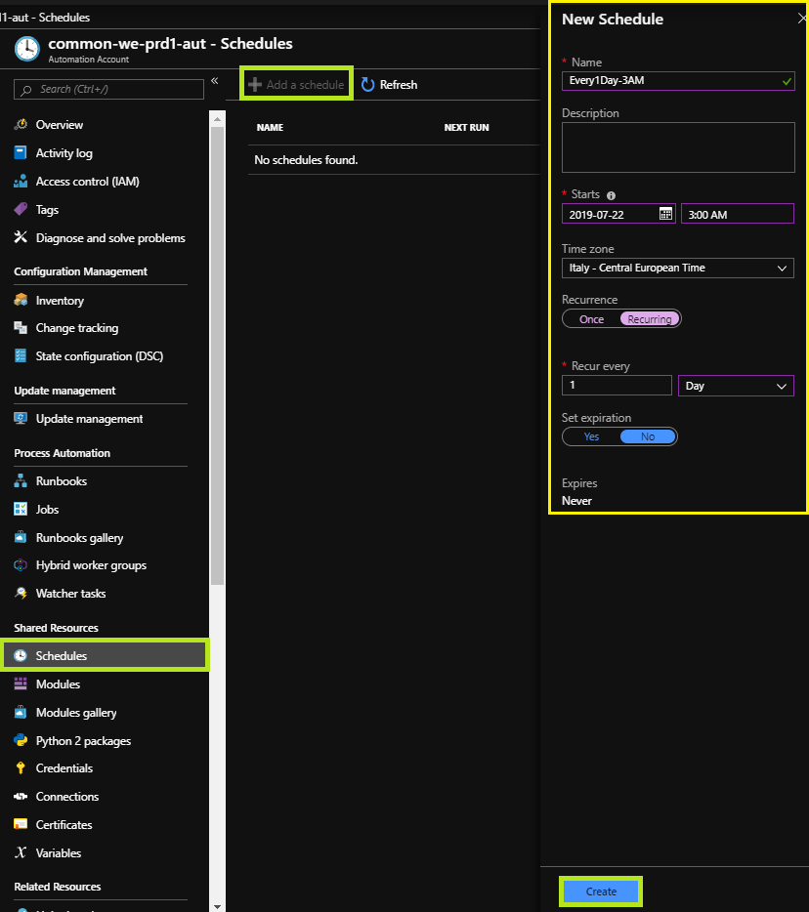Click the Recur every number field
Image resolution: width=809 pixels, height=912 pixels.
[x=617, y=385]
